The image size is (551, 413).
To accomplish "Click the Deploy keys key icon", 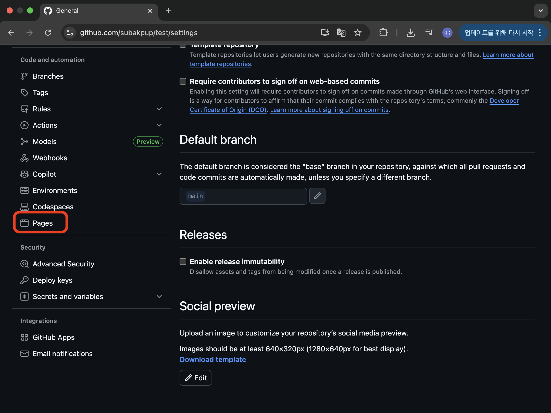I will click(x=24, y=280).
